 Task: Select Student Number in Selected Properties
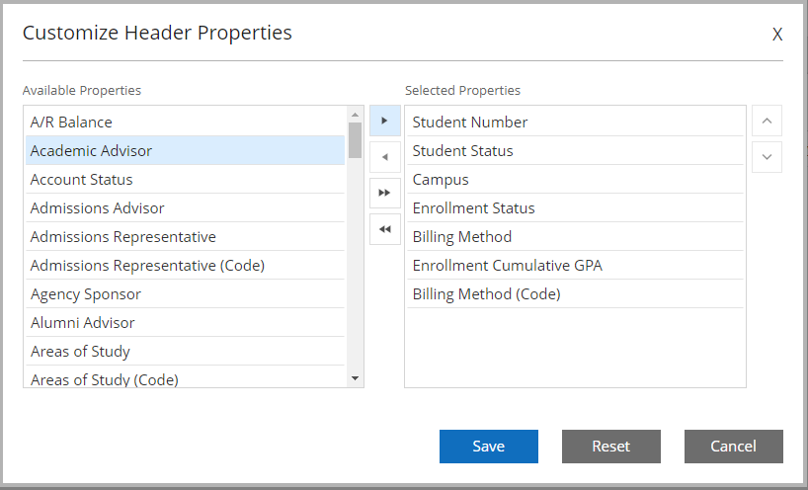coord(575,122)
